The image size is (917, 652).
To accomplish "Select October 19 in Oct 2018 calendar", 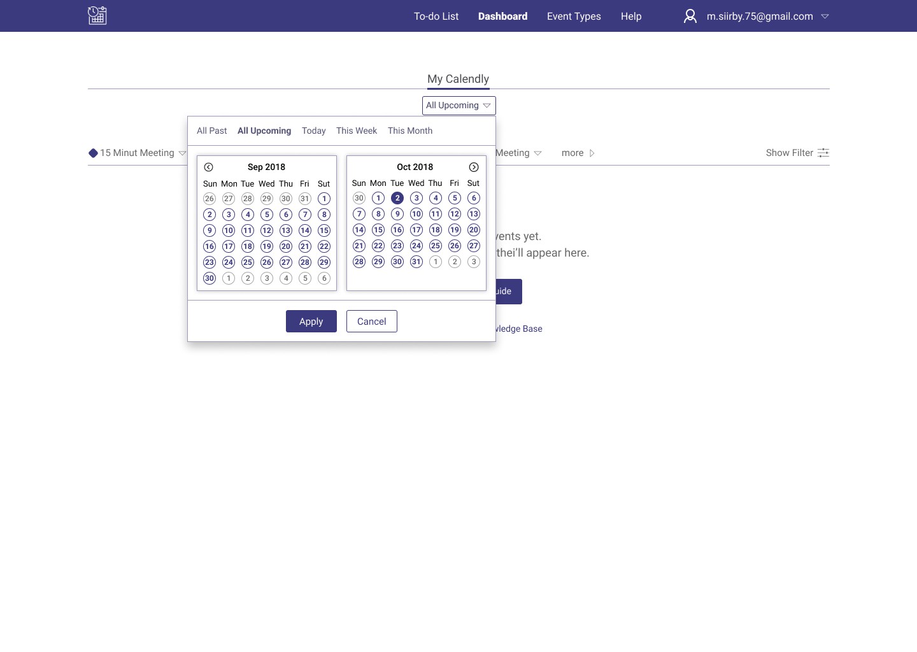I will click(455, 230).
